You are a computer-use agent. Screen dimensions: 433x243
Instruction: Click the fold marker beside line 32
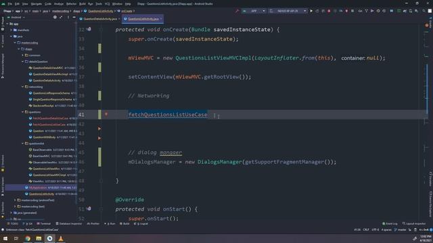101,30
